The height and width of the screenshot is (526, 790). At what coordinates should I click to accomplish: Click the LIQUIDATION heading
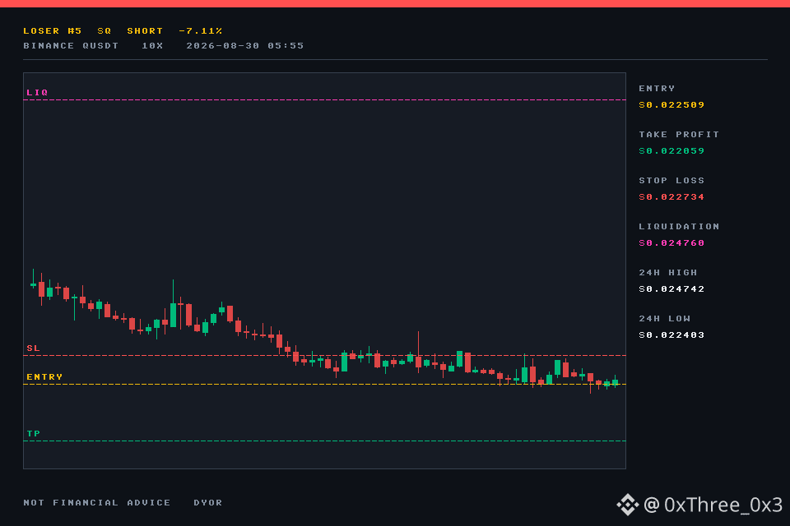679,227
